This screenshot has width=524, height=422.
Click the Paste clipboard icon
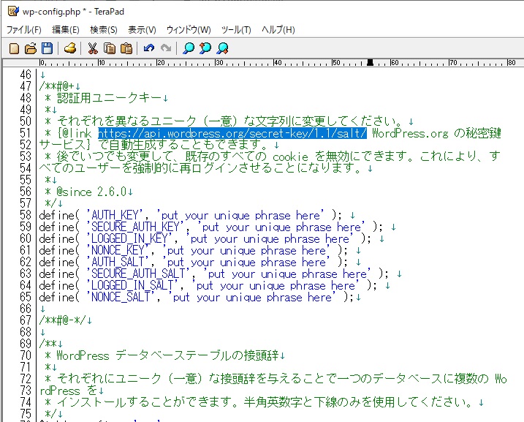126,48
